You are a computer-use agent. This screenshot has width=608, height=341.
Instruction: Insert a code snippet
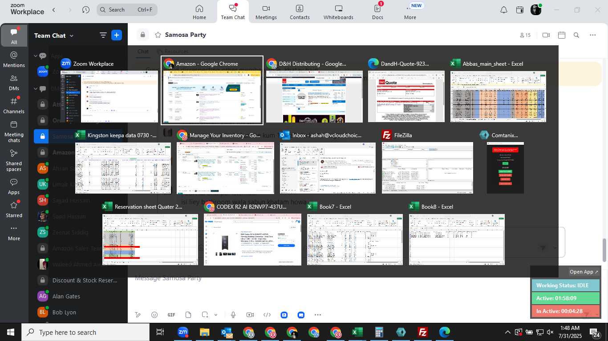pyautogui.click(x=268, y=315)
